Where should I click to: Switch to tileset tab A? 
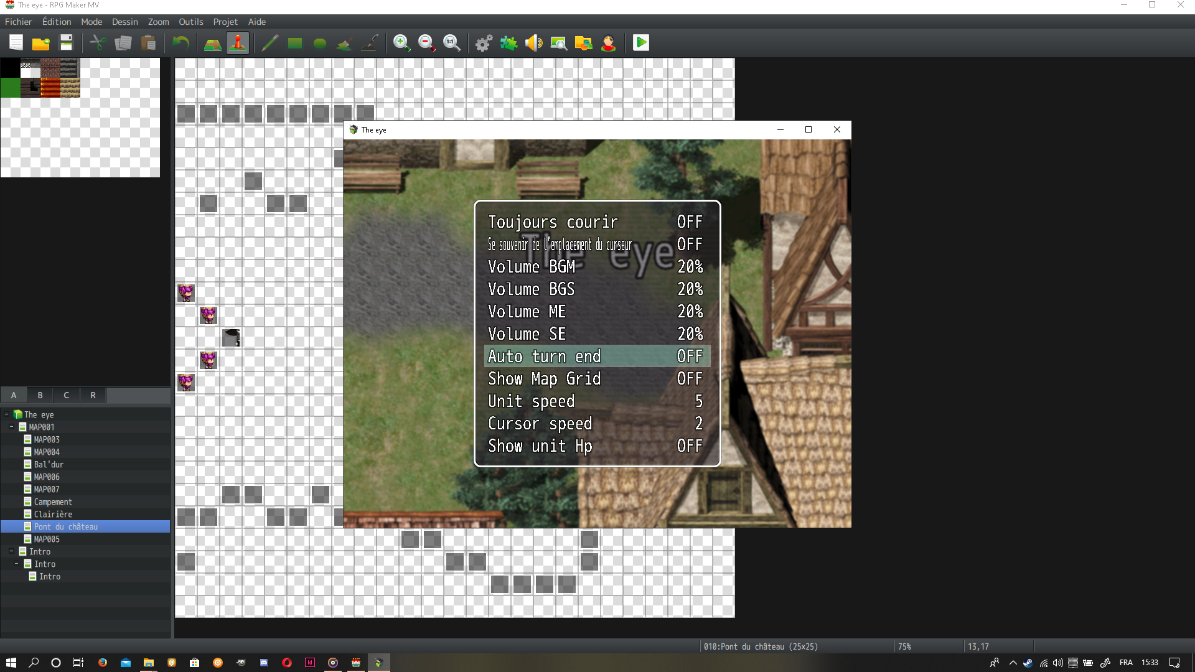pyautogui.click(x=14, y=395)
